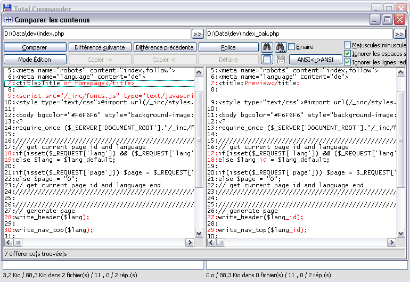Select right line 7 with Preview title
The width and height of the screenshot is (410, 282).
tap(302, 83)
